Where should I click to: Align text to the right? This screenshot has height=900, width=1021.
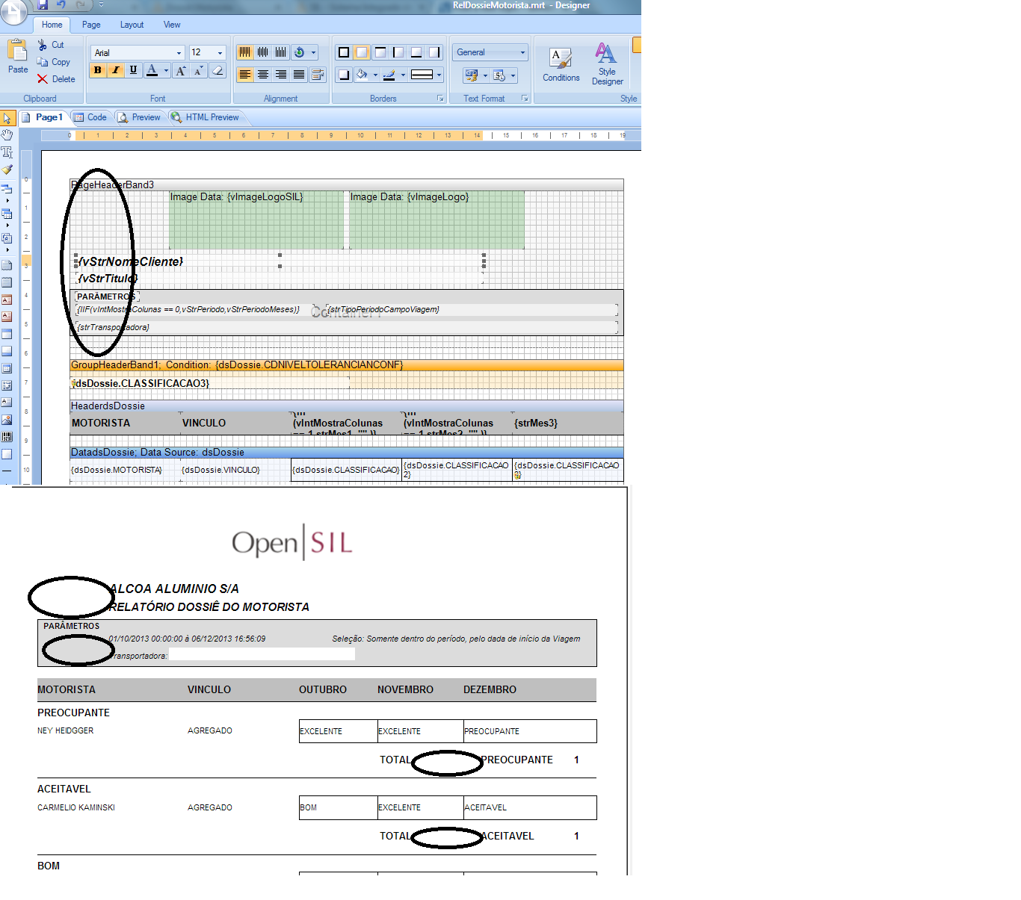[280, 75]
